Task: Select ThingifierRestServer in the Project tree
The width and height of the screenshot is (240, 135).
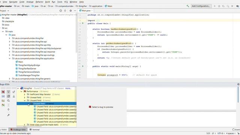Action: tap(27, 69)
